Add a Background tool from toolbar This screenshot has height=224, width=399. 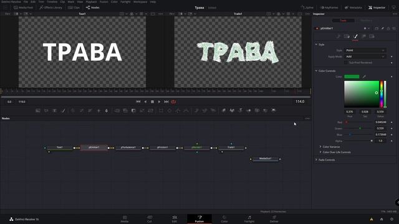pos(38,111)
